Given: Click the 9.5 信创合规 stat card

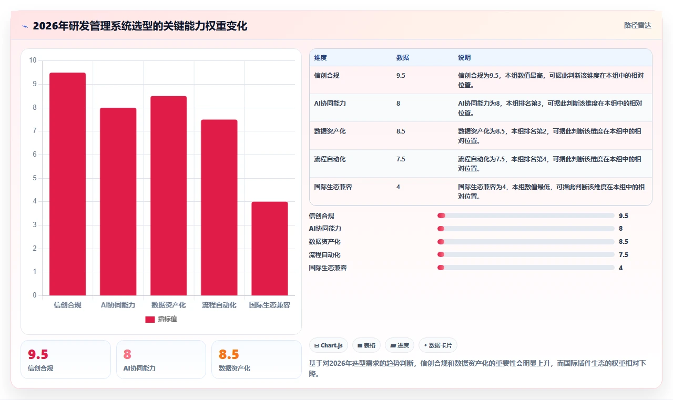Looking at the screenshot, I should (66, 360).
